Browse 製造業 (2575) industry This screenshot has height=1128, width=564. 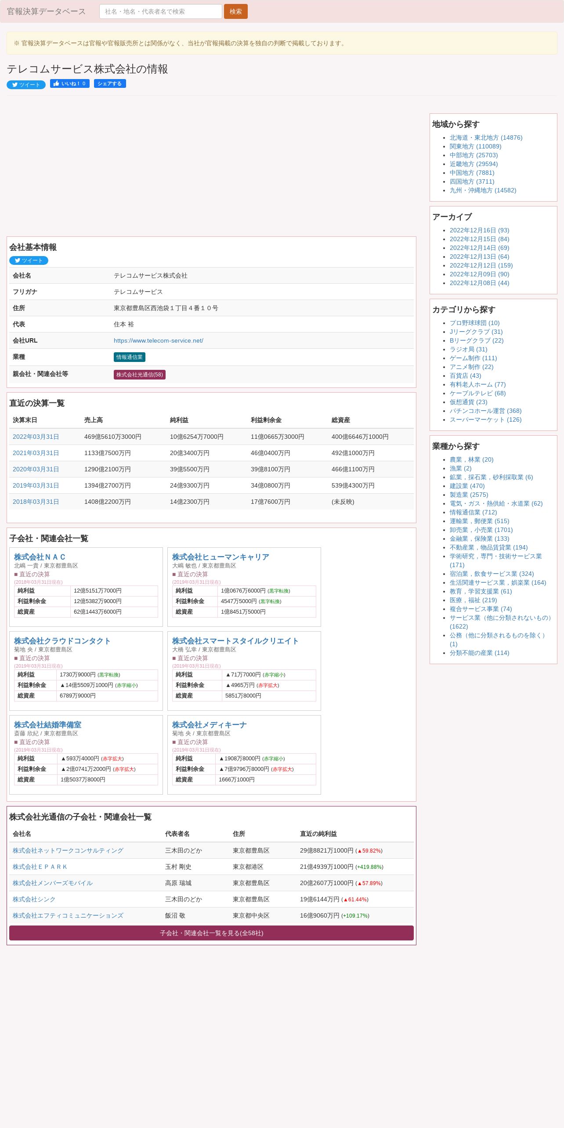pyautogui.click(x=469, y=495)
